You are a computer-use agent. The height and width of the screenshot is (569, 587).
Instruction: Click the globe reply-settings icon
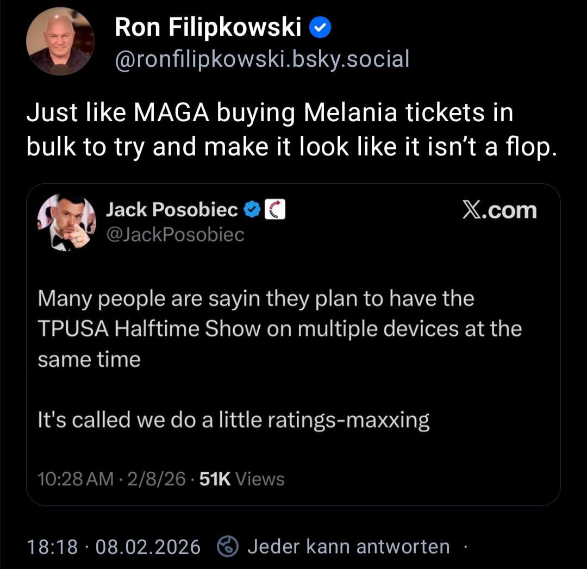tap(228, 546)
